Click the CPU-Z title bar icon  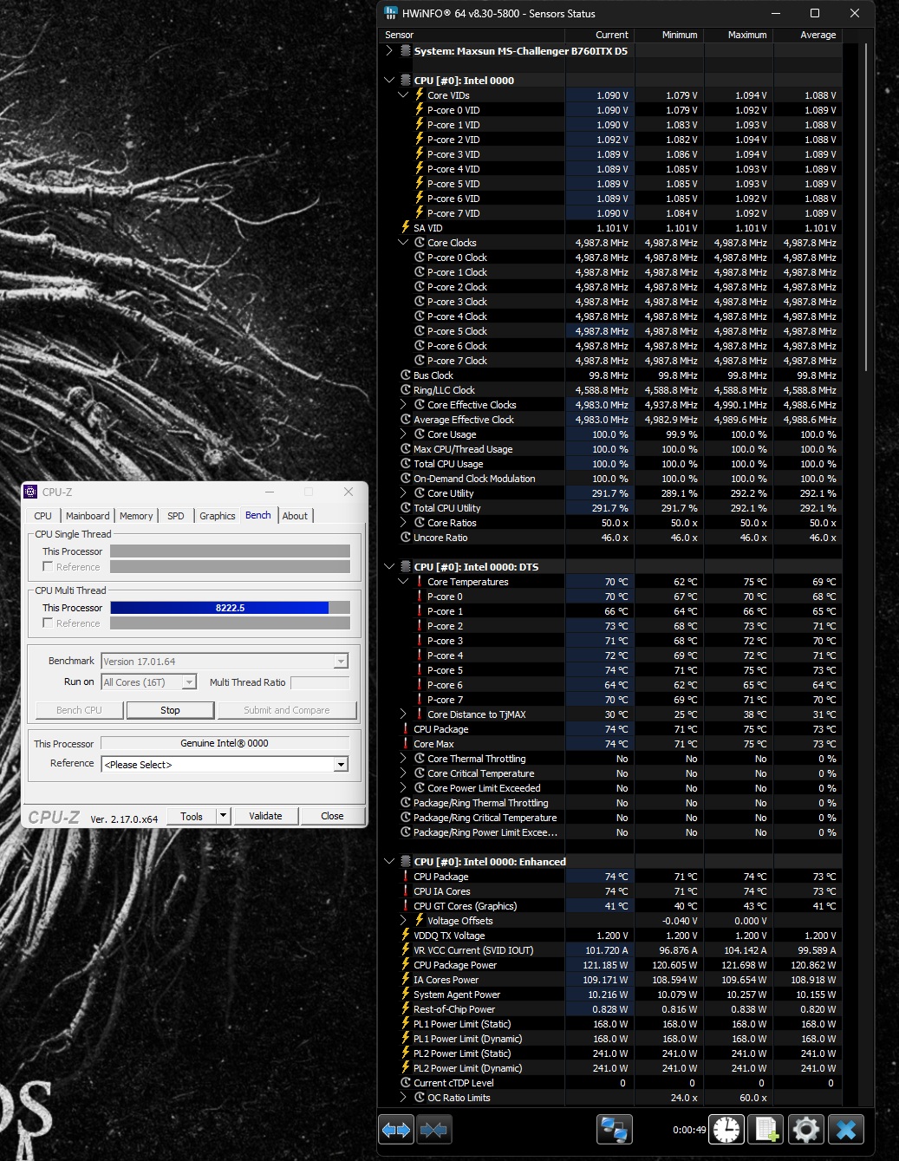coord(30,492)
